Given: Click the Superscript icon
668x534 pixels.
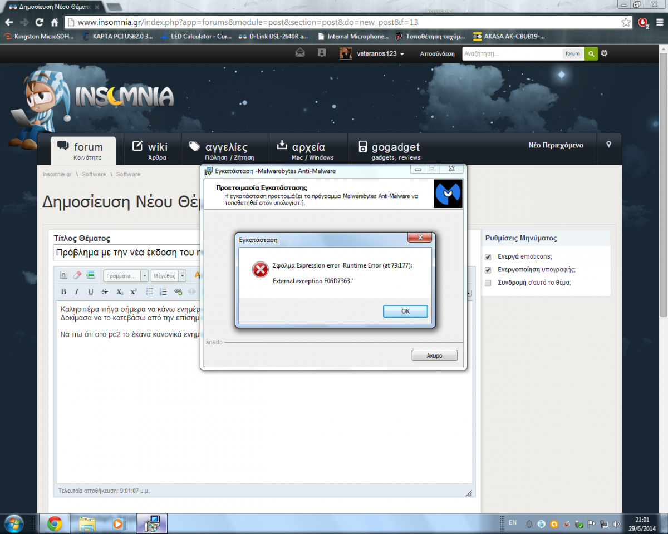Looking at the screenshot, I should click(x=134, y=291).
